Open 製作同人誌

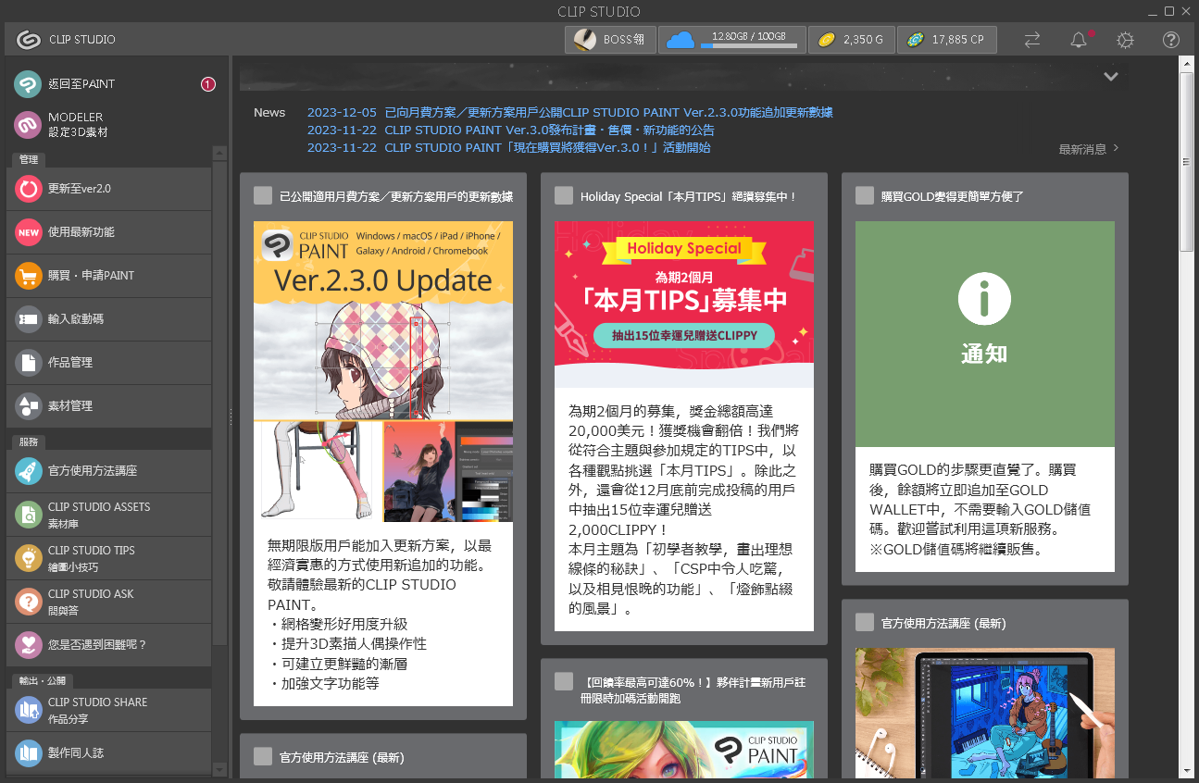pos(108,753)
